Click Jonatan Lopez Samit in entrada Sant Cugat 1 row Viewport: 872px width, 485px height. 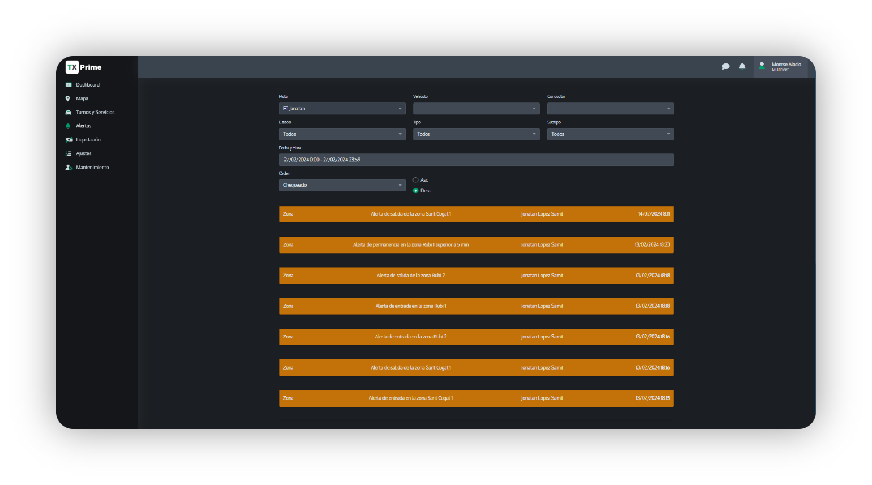[x=542, y=398]
